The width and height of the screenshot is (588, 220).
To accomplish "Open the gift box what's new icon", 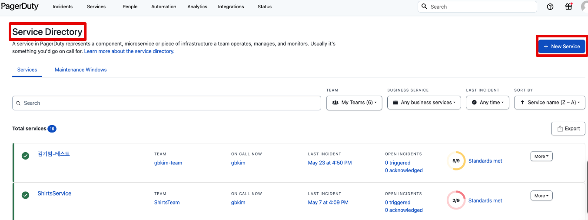I will (568, 7).
